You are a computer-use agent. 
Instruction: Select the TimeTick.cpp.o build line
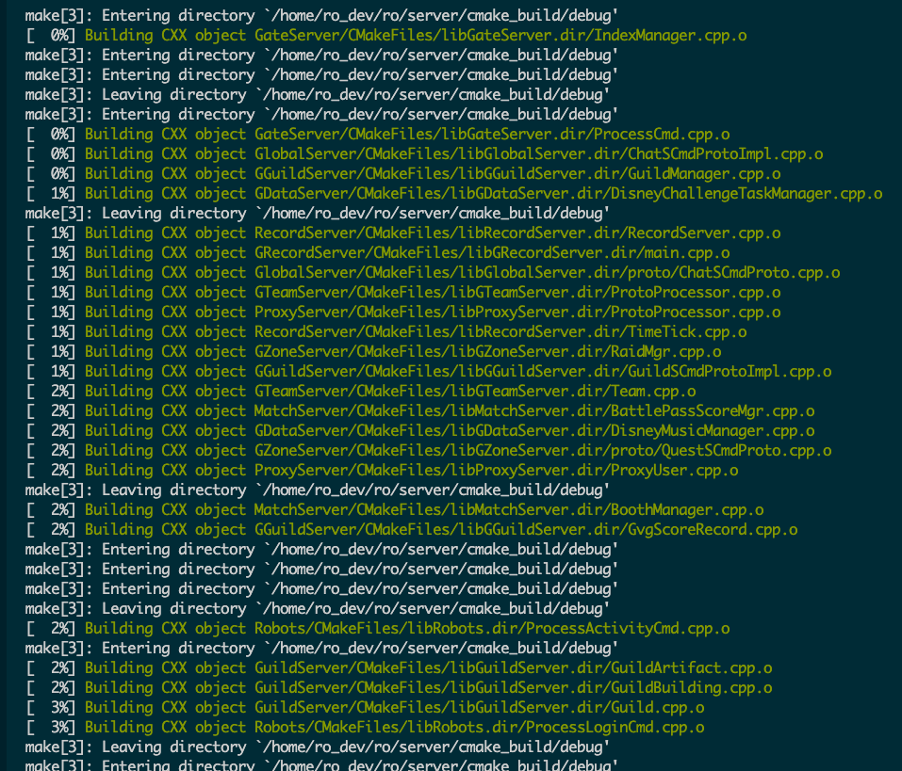[415, 331]
